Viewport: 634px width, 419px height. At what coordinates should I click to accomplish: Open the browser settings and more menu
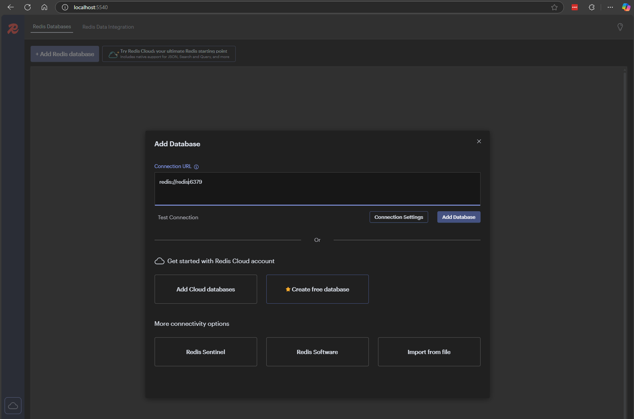[610, 7]
